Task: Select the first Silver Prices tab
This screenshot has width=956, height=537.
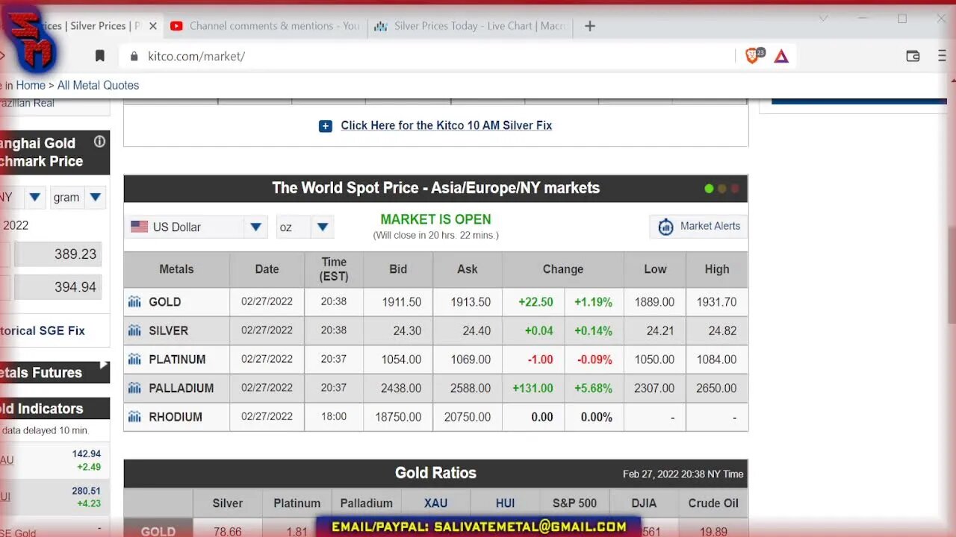Action: tap(90, 26)
